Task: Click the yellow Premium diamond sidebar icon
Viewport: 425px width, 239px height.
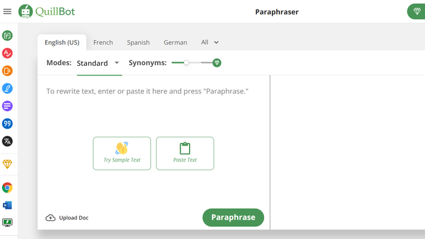Action: (7, 164)
